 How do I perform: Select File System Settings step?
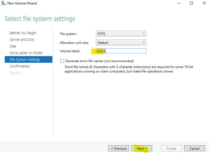coord(28,59)
